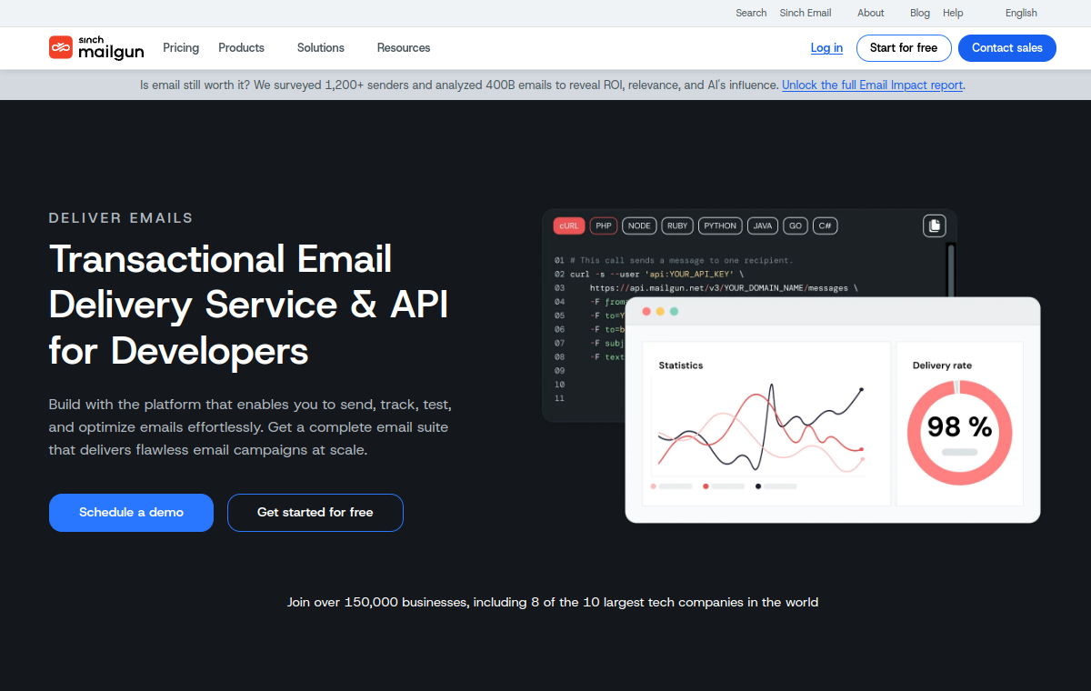The height and width of the screenshot is (691, 1091).
Task: Click the Statistics line chart
Action: click(759, 427)
